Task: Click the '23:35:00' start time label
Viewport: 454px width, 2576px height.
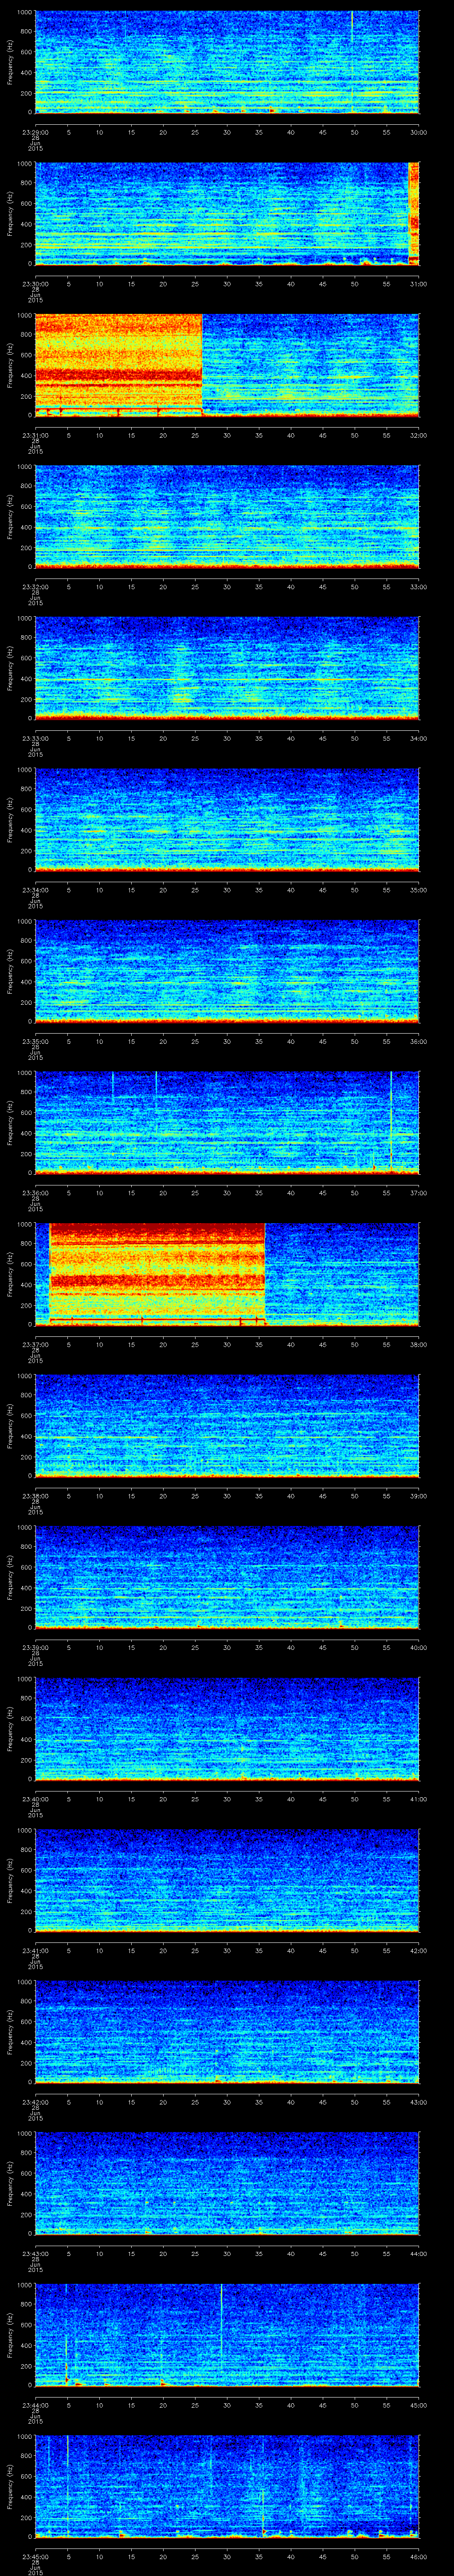Action: click(35, 1041)
